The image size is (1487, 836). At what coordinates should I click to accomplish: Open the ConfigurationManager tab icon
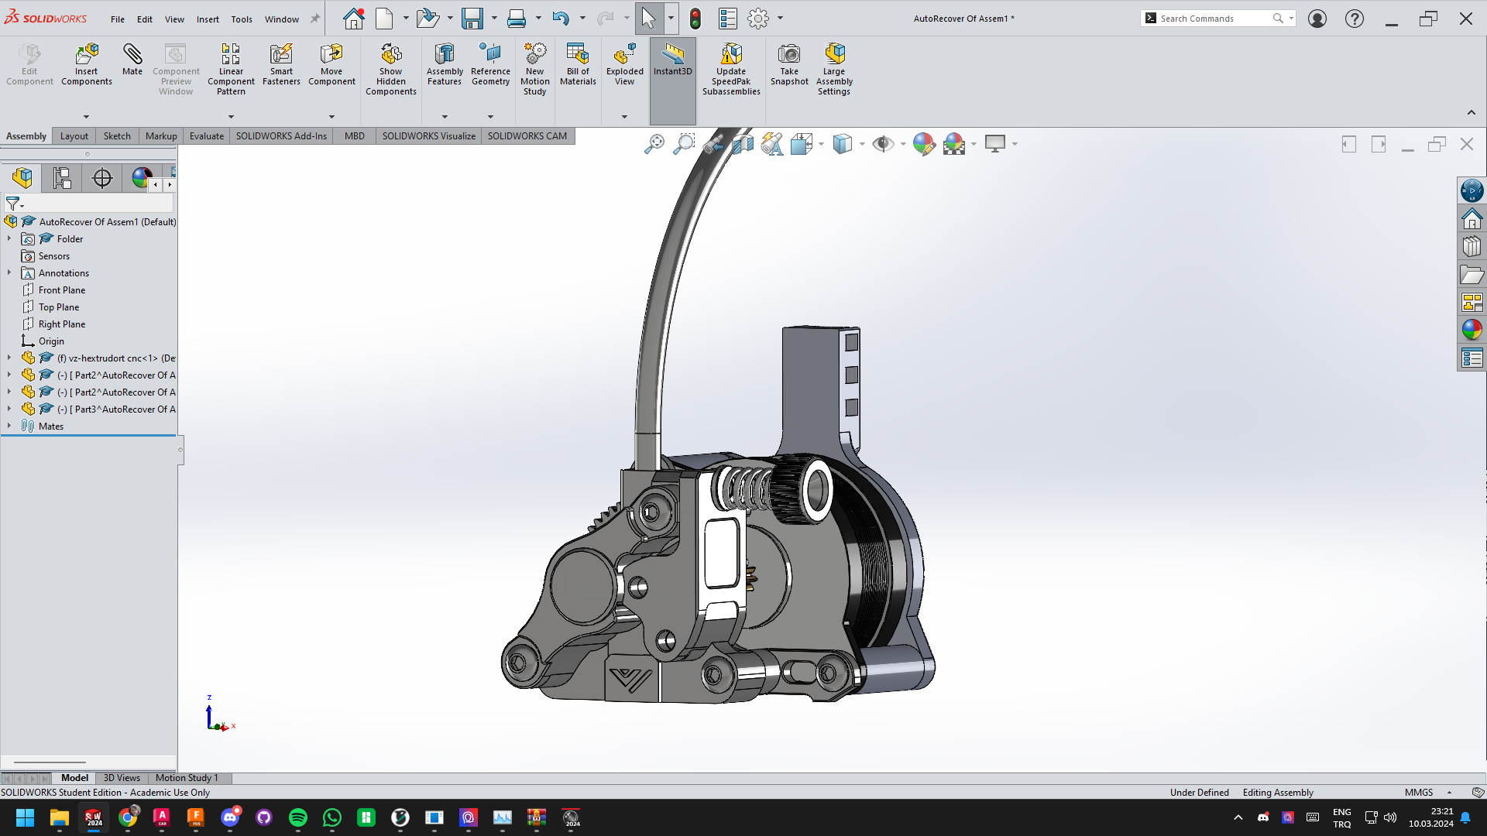pyautogui.click(x=62, y=178)
